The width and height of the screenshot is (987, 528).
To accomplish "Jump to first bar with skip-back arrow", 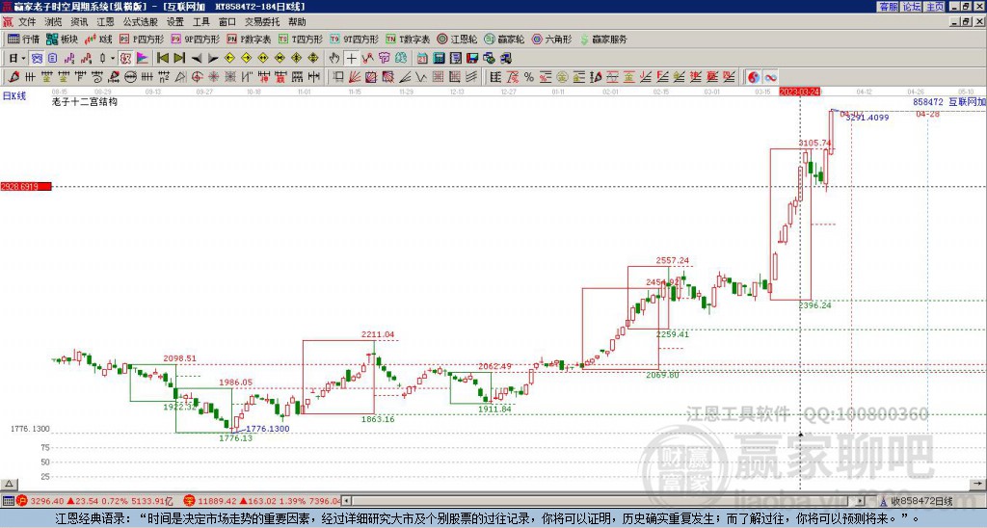I will point(162,59).
